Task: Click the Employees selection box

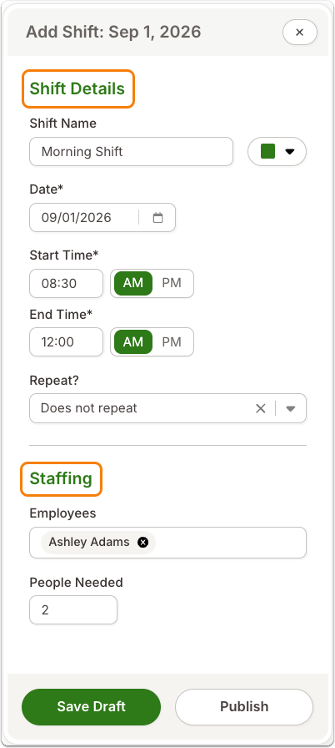Action: [x=167, y=543]
